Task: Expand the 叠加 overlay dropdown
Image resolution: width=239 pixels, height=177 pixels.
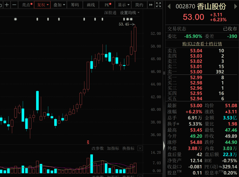Action: coord(59,5)
